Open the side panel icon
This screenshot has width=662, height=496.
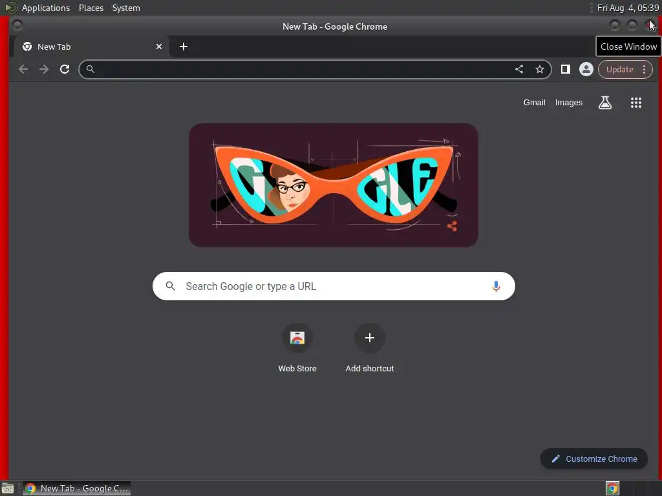point(565,69)
